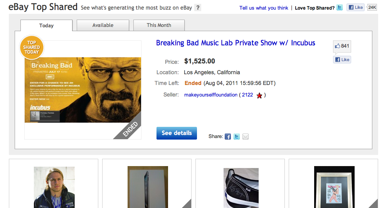387x208 pixels.
Task: Open the makeyourselffoundation seller profile
Action: (211, 95)
